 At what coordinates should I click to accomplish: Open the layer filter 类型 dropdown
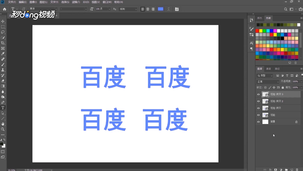coord(265,76)
